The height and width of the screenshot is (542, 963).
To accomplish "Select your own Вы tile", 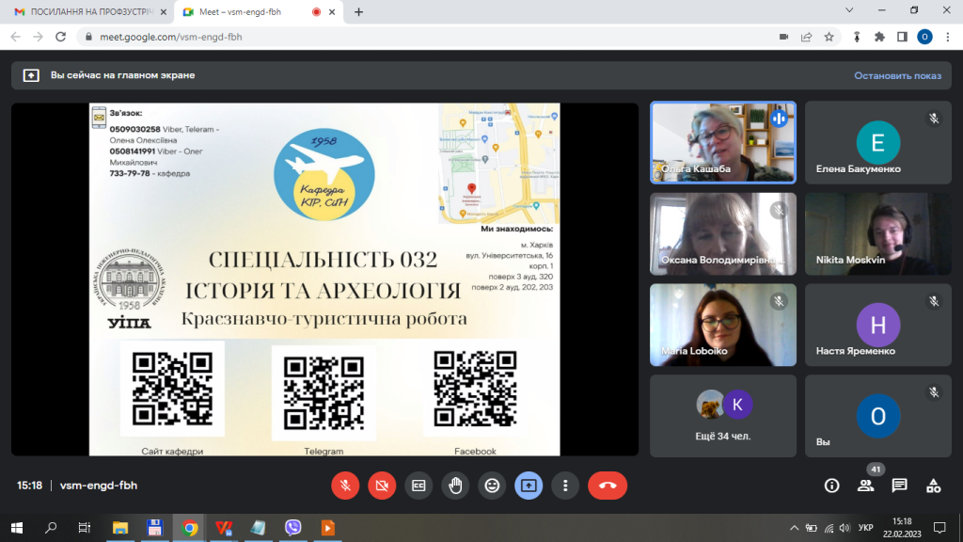I will [x=878, y=416].
